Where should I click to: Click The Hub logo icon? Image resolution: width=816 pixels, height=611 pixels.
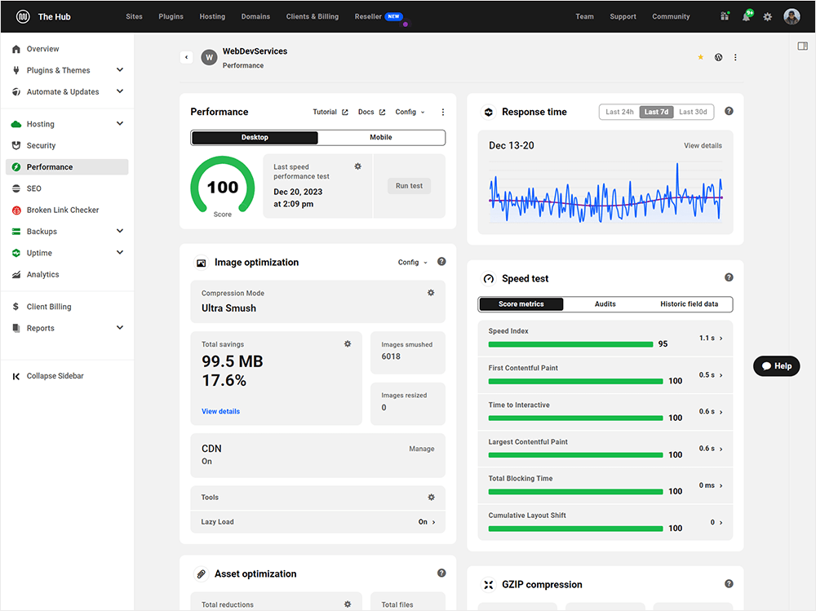(23, 16)
